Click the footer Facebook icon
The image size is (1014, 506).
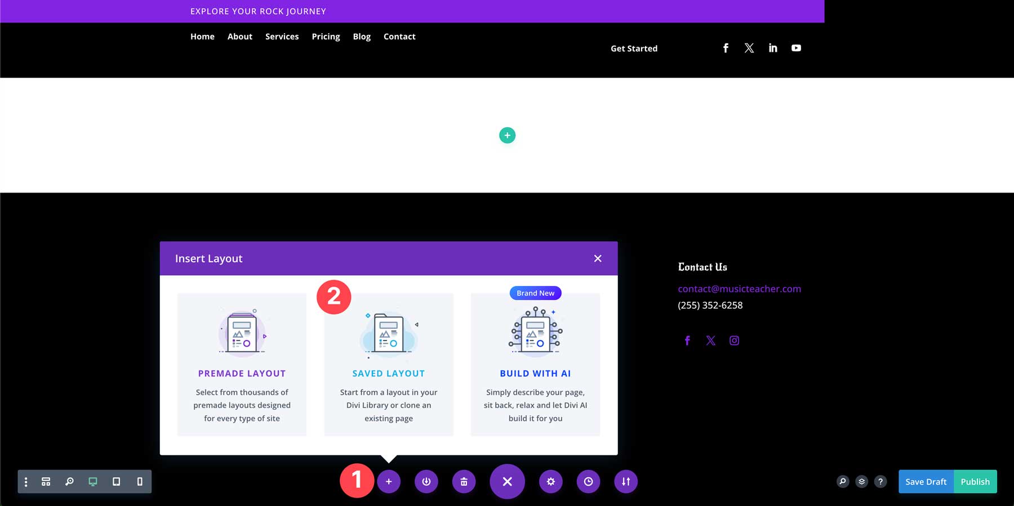pyautogui.click(x=687, y=341)
